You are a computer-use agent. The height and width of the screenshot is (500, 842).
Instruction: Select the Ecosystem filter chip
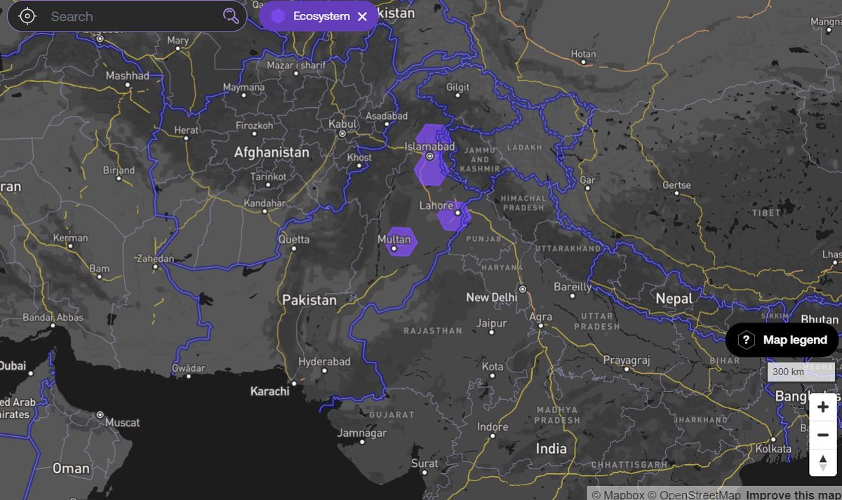click(319, 16)
